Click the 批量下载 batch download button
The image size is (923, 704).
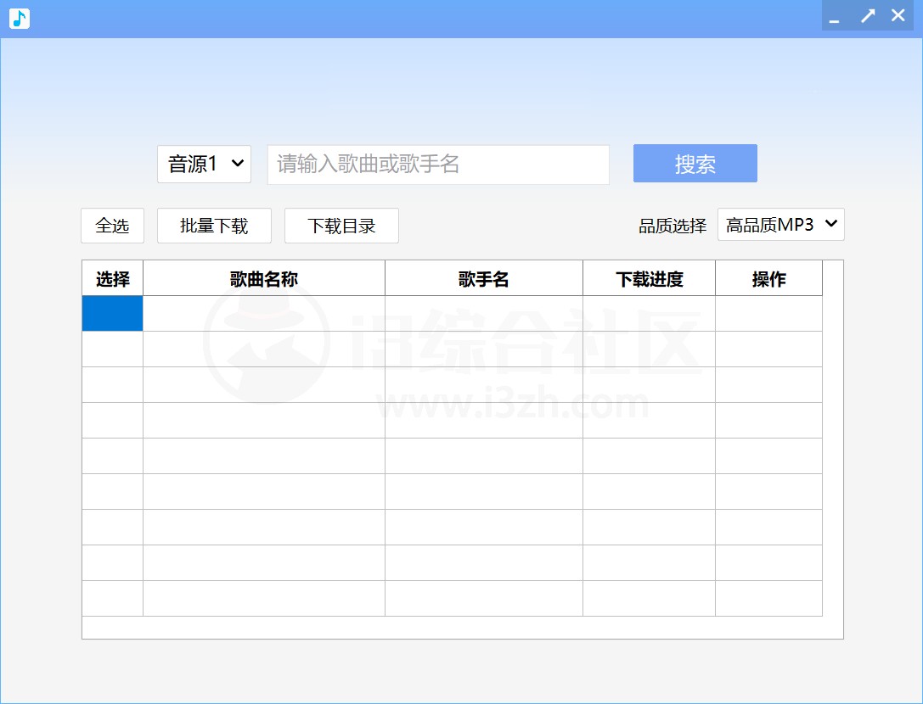click(214, 226)
